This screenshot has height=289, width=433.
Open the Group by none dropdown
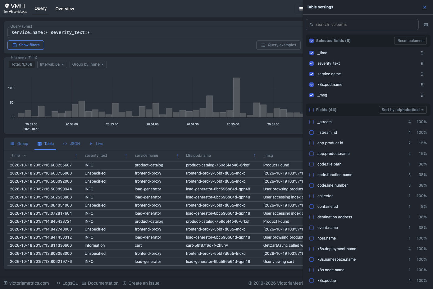88,64
